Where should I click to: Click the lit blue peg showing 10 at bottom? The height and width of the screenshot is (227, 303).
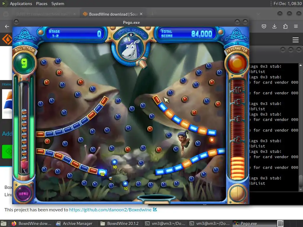coord(125,183)
